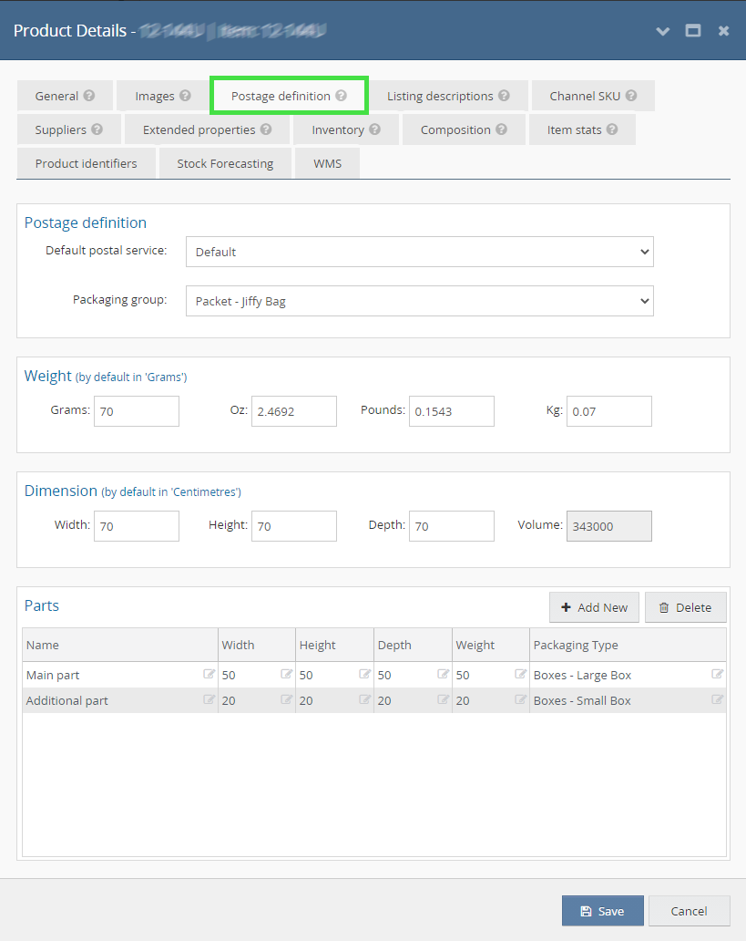The width and height of the screenshot is (746, 941).
Task: Click the help icon next to Inventory
Action: (374, 129)
